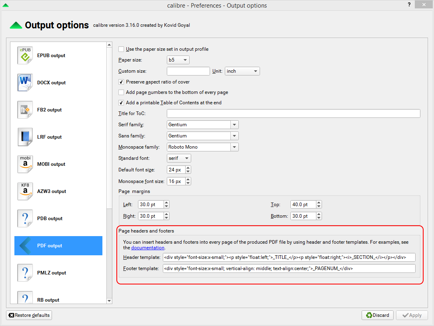Screen dimensions: 434x326
Task: Click the EPUB output icon
Action: tap(25, 56)
